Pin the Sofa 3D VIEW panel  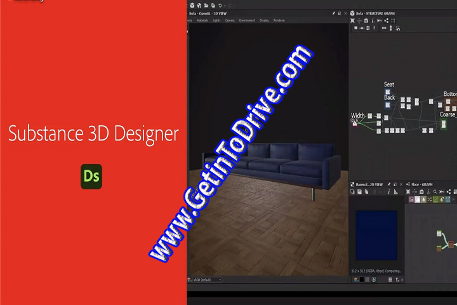coord(333,13)
